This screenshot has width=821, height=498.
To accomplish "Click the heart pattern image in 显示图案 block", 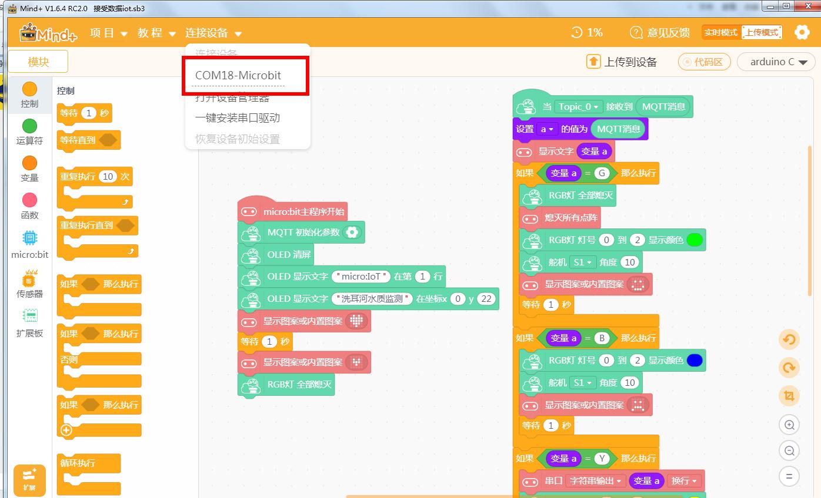I will click(356, 321).
